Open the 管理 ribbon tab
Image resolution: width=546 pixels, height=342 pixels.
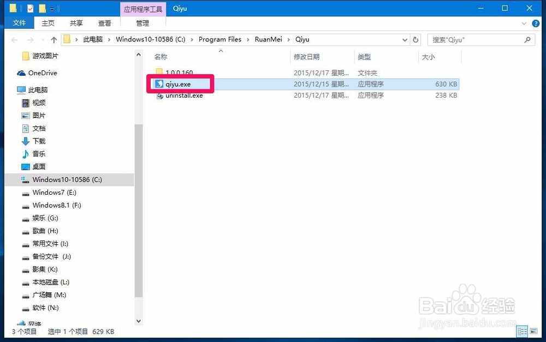(143, 23)
